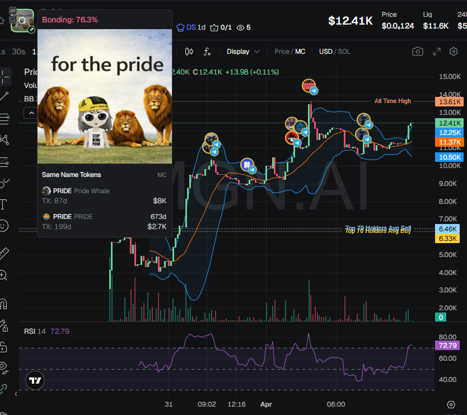Screen dimensions: 467x415
Task: Open the forecasting and measurement tools
Action: pyautogui.click(x=4, y=162)
